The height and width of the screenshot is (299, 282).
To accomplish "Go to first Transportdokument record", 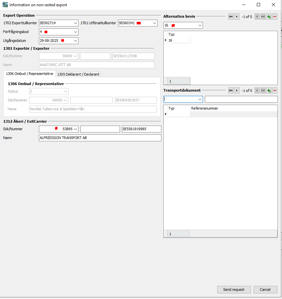I will 231,91.
